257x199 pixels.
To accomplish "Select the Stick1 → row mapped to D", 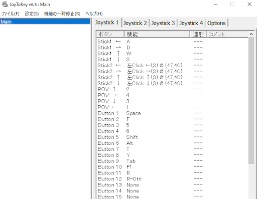I will 172,48.
